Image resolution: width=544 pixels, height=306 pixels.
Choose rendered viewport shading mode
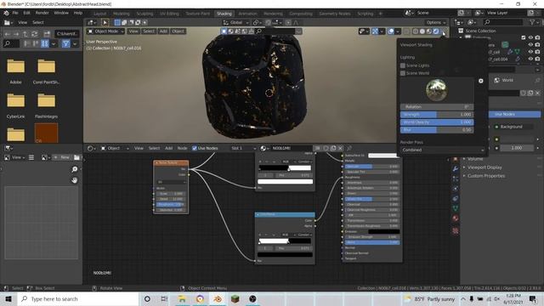coord(436,31)
